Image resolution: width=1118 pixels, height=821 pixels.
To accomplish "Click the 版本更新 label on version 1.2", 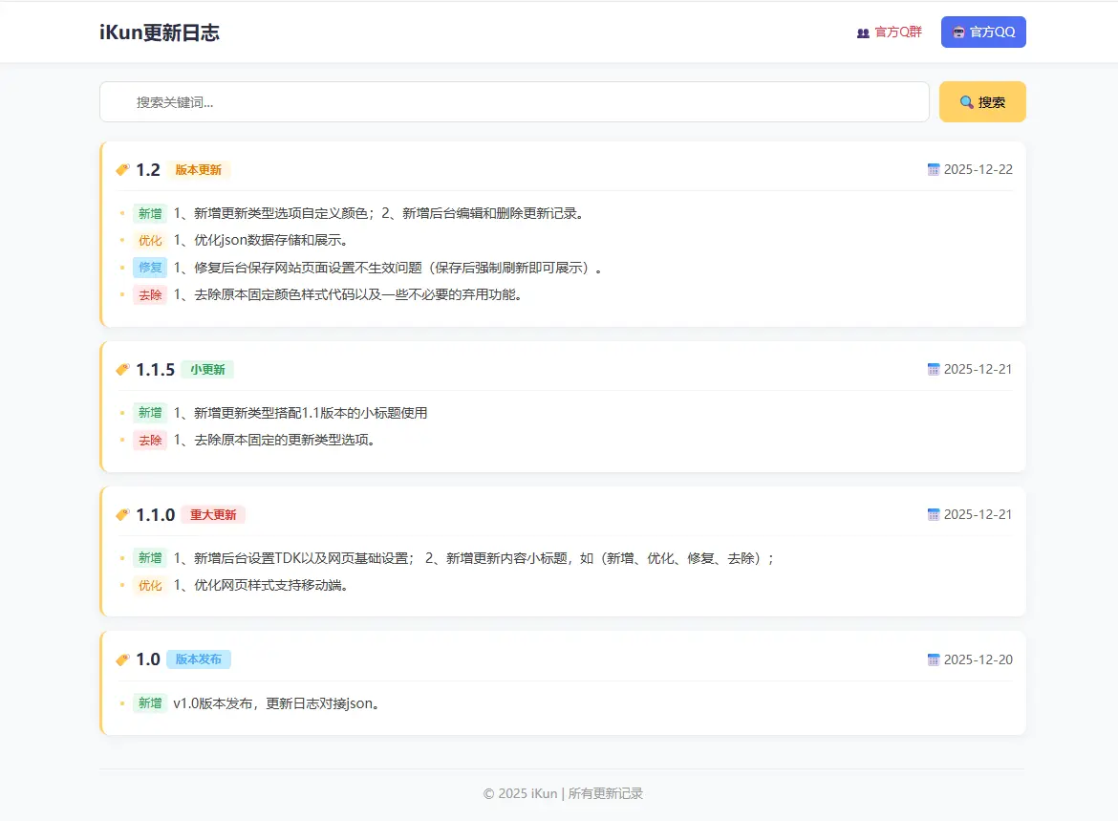I will tap(198, 170).
